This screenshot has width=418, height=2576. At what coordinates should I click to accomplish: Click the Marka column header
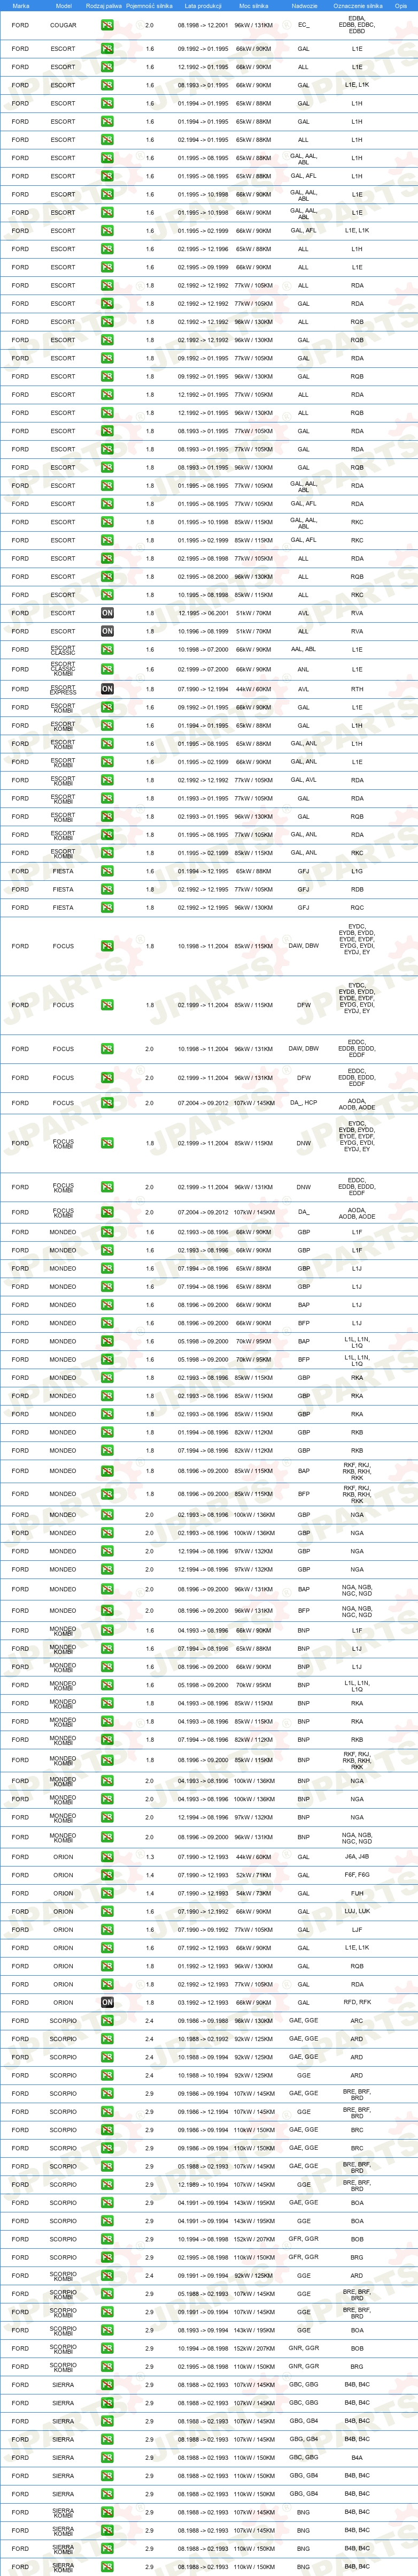[20, 5]
